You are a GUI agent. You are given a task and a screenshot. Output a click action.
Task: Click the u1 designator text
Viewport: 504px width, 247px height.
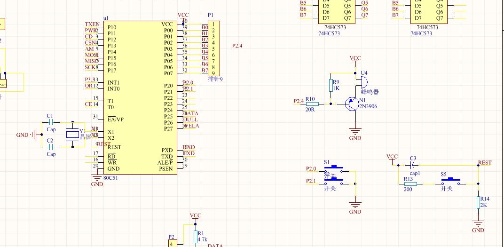[106, 18]
